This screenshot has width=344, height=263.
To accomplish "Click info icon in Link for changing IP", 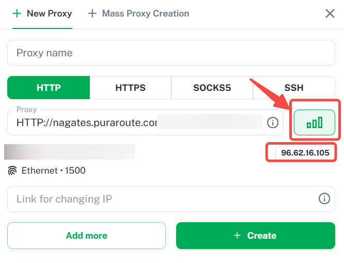I will click(324, 199).
